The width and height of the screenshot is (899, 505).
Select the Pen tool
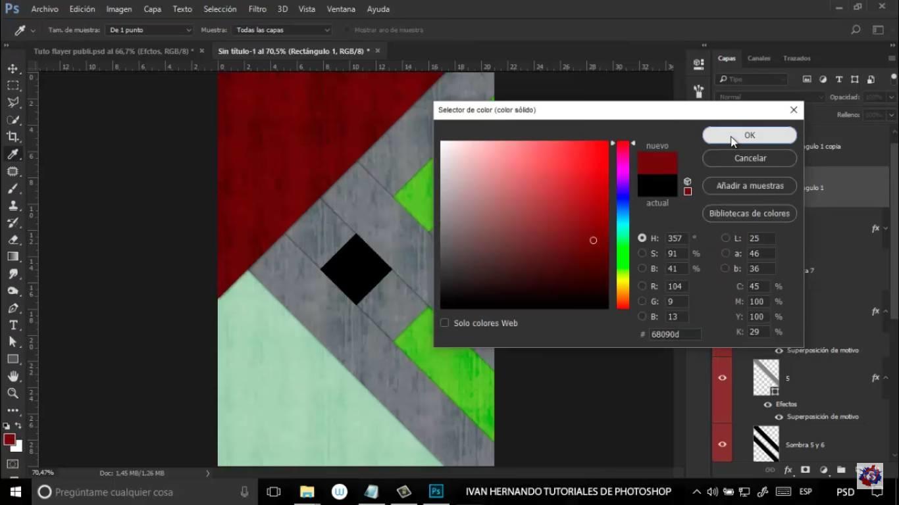click(13, 307)
